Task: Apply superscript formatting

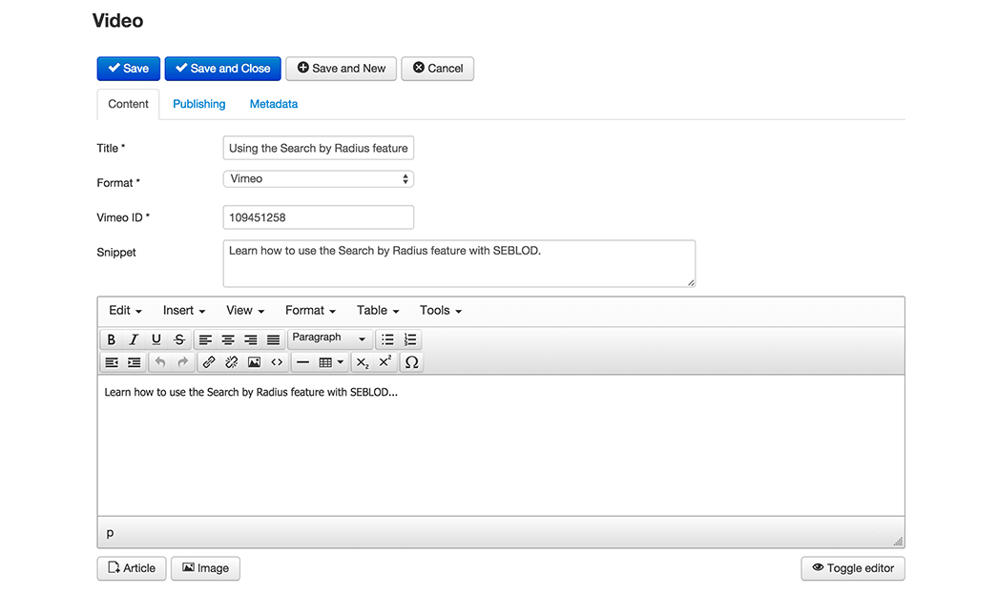Action: tap(385, 362)
